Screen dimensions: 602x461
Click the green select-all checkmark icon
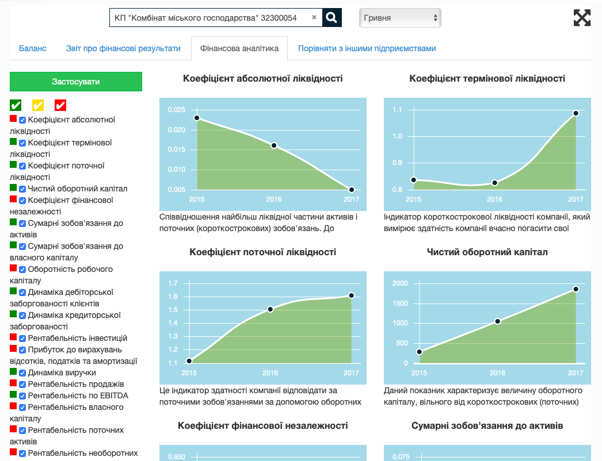(x=16, y=105)
